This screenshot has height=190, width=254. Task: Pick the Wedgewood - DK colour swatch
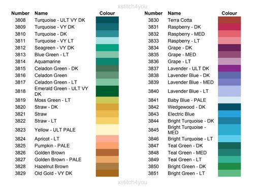pyautogui.click(x=229, y=107)
